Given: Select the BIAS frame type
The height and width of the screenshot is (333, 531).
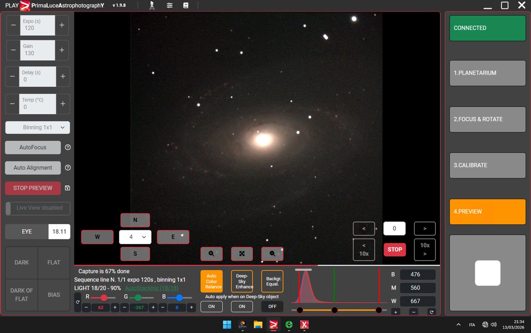Looking at the screenshot, I should (x=54, y=295).
